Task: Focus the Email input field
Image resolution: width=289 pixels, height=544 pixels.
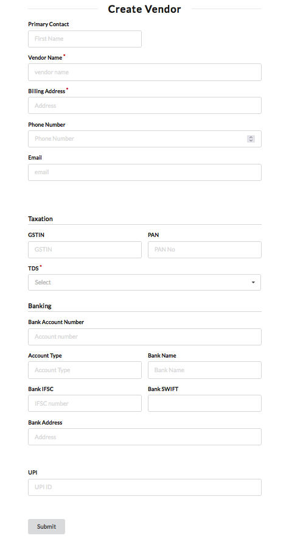Action: pos(145,172)
